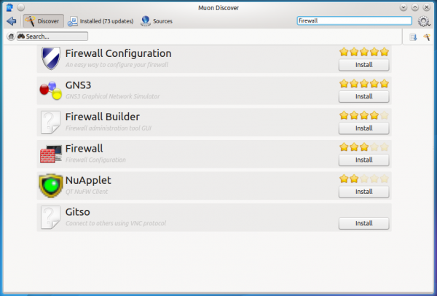Click the Firewall brick wall icon
Image resolution: width=437 pixels, height=296 pixels.
coord(51,154)
